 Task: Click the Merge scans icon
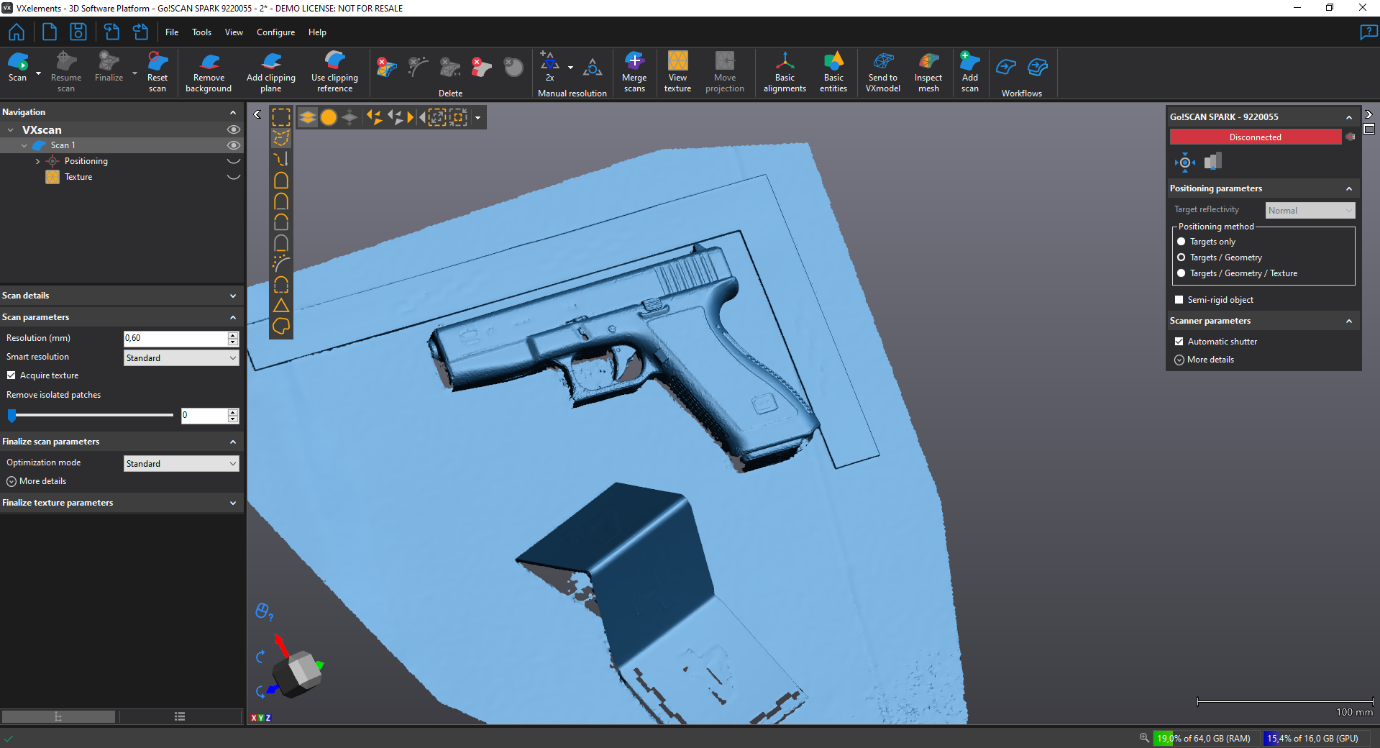[634, 72]
